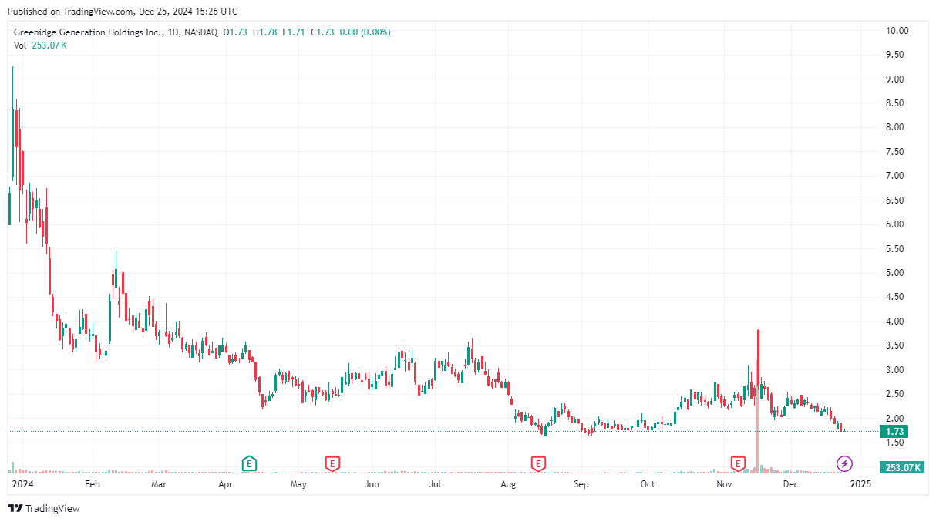Click the Dec label on time axis
936x522 pixels.
[x=790, y=484]
